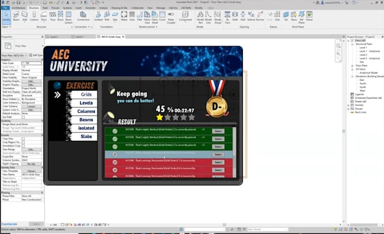This screenshot has width=384, height=234.
Task: Expand the 3D Views tree node
Action: [352, 69]
